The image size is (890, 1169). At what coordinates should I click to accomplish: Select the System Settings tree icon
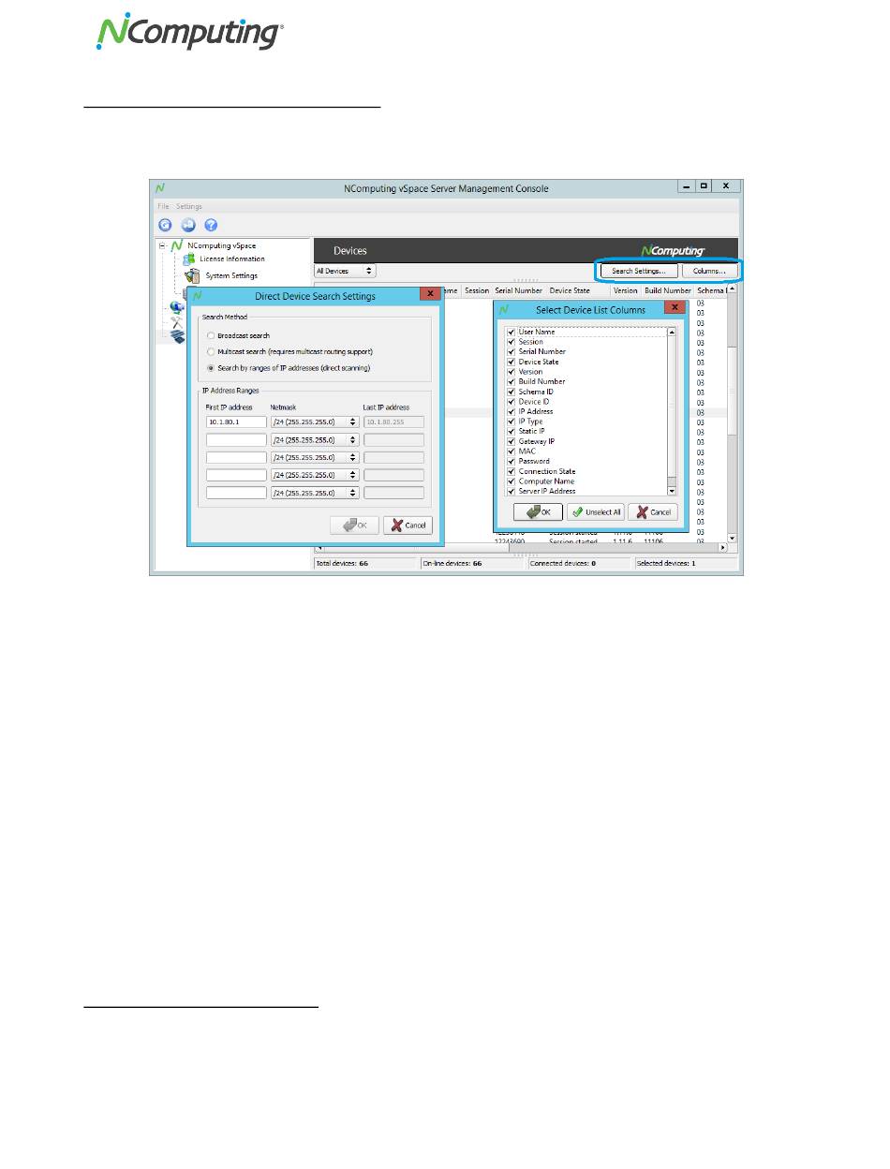(192, 275)
